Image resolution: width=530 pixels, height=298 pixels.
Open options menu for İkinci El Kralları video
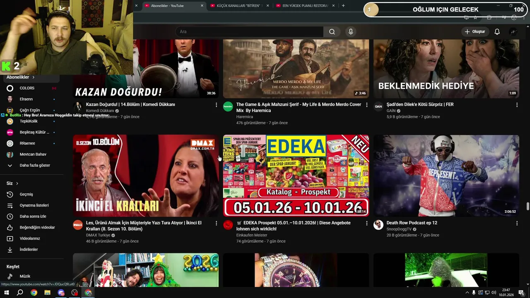coord(216,223)
